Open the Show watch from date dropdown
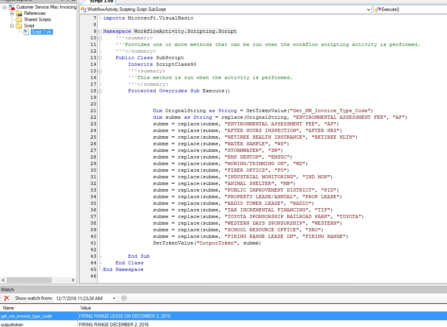 click(114, 299)
